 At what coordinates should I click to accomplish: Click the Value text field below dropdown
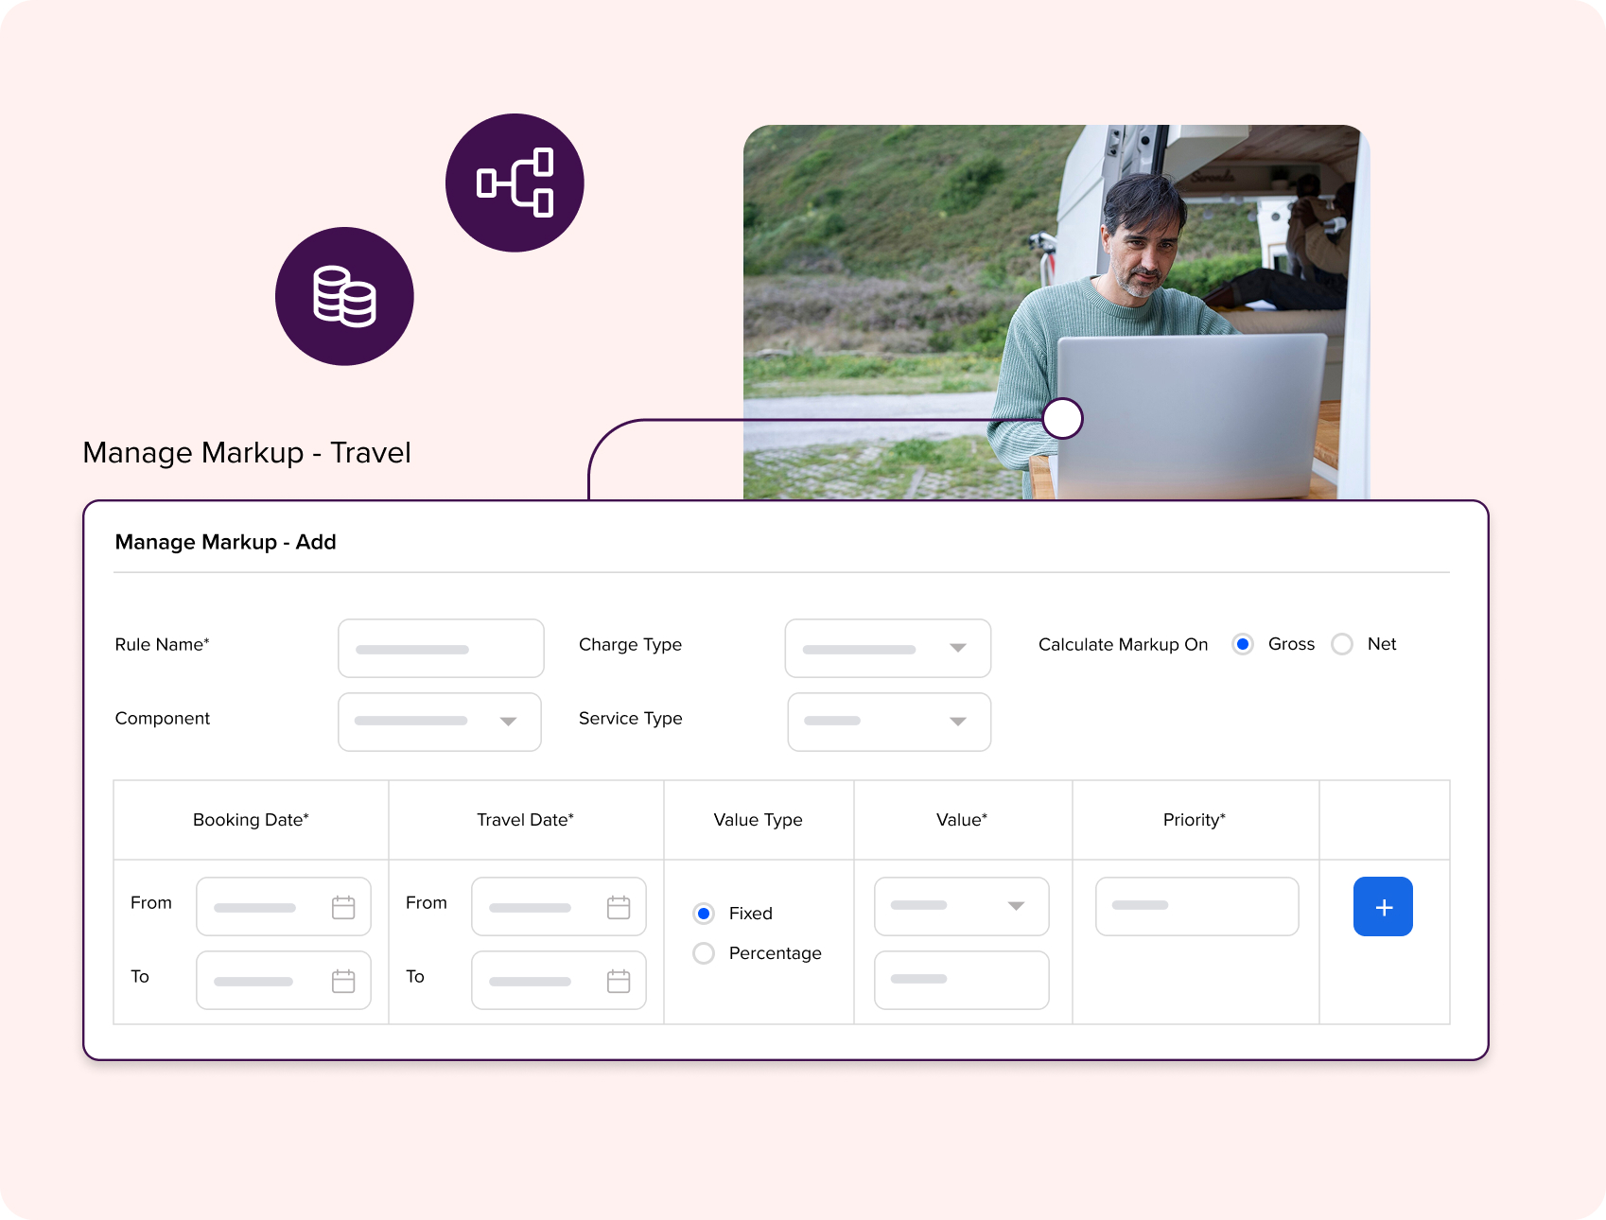[x=962, y=980]
